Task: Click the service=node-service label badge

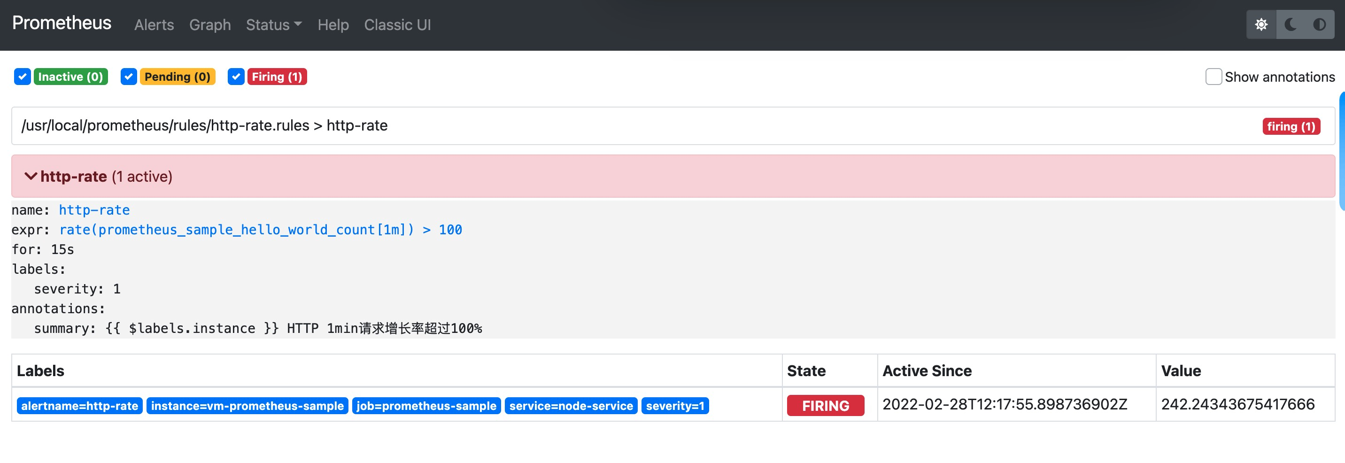Action: pyautogui.click(x=571, y=406)
